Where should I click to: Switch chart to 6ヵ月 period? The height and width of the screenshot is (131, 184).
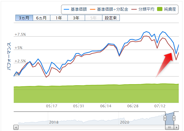(42, 18)
